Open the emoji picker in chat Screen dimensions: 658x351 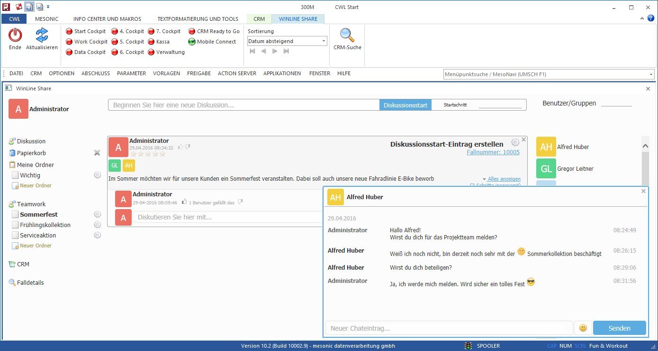(583, 328)
